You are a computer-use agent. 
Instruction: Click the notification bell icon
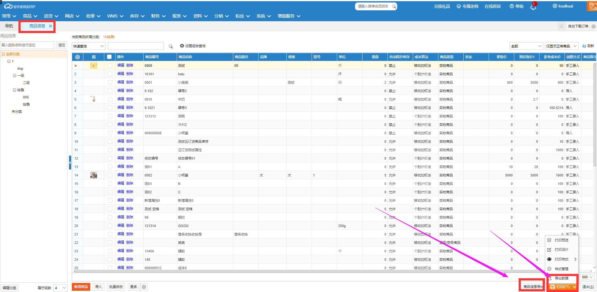[533, 7]
